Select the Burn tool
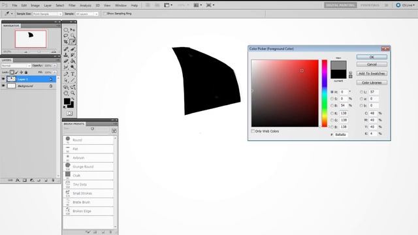 72,67
